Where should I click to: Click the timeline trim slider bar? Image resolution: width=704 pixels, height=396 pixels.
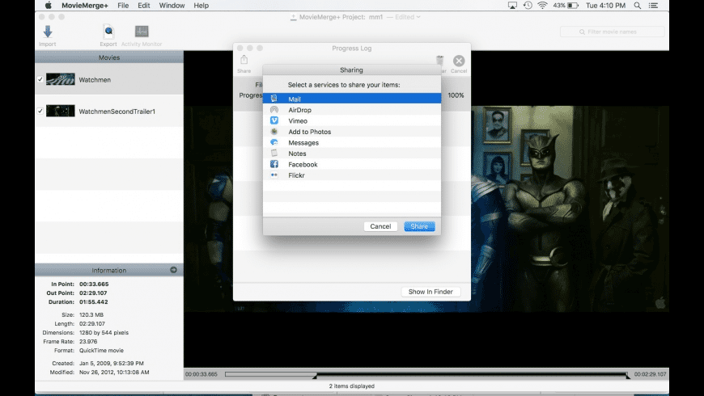[x=426, y=374]
